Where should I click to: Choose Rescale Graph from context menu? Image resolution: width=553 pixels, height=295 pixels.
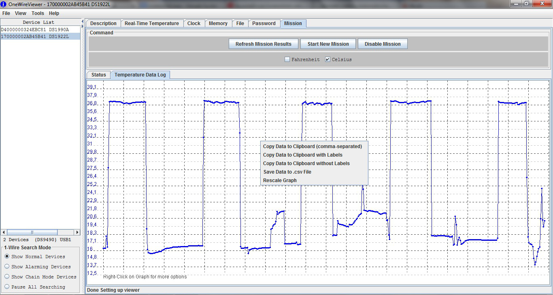[x=314, y=180]
